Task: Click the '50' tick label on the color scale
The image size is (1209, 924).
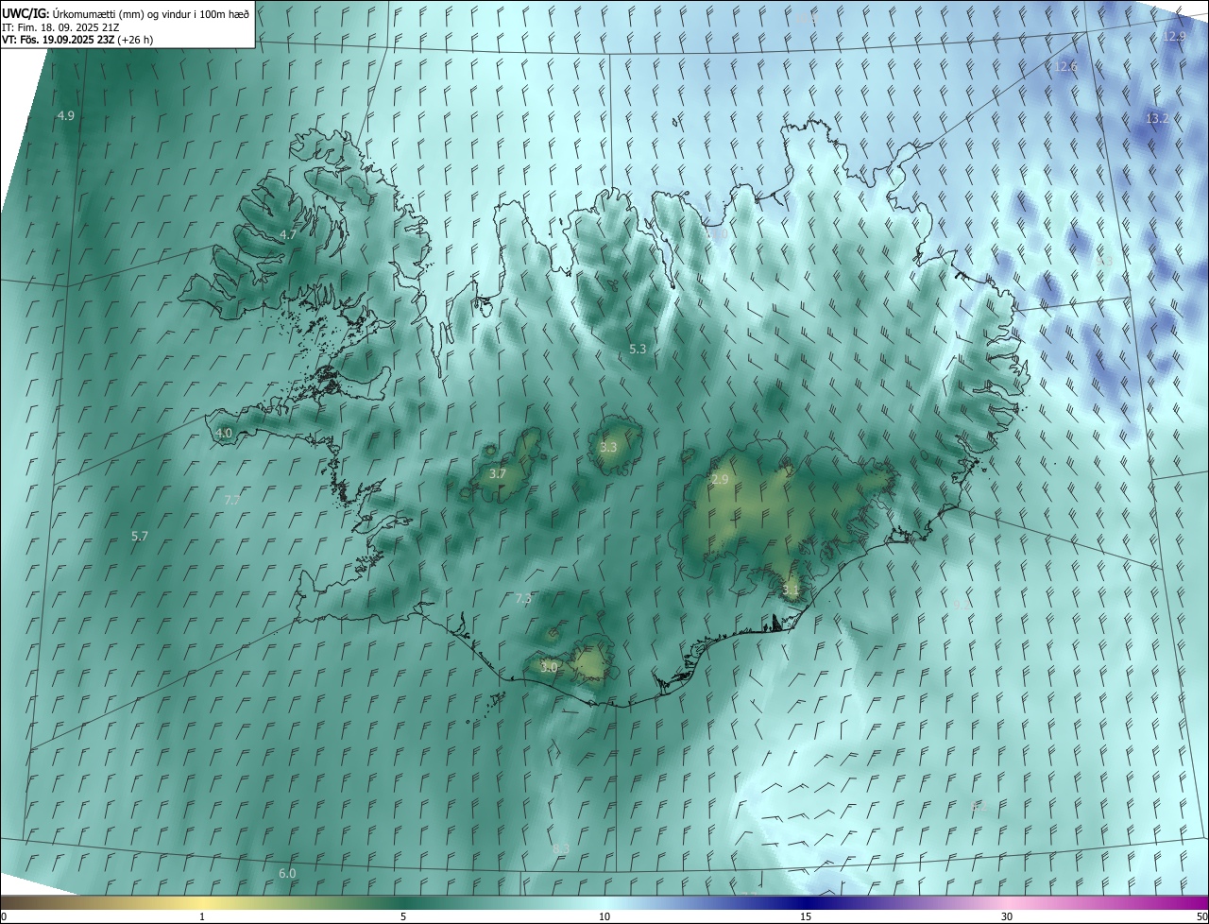Action: click(1200, 916)
